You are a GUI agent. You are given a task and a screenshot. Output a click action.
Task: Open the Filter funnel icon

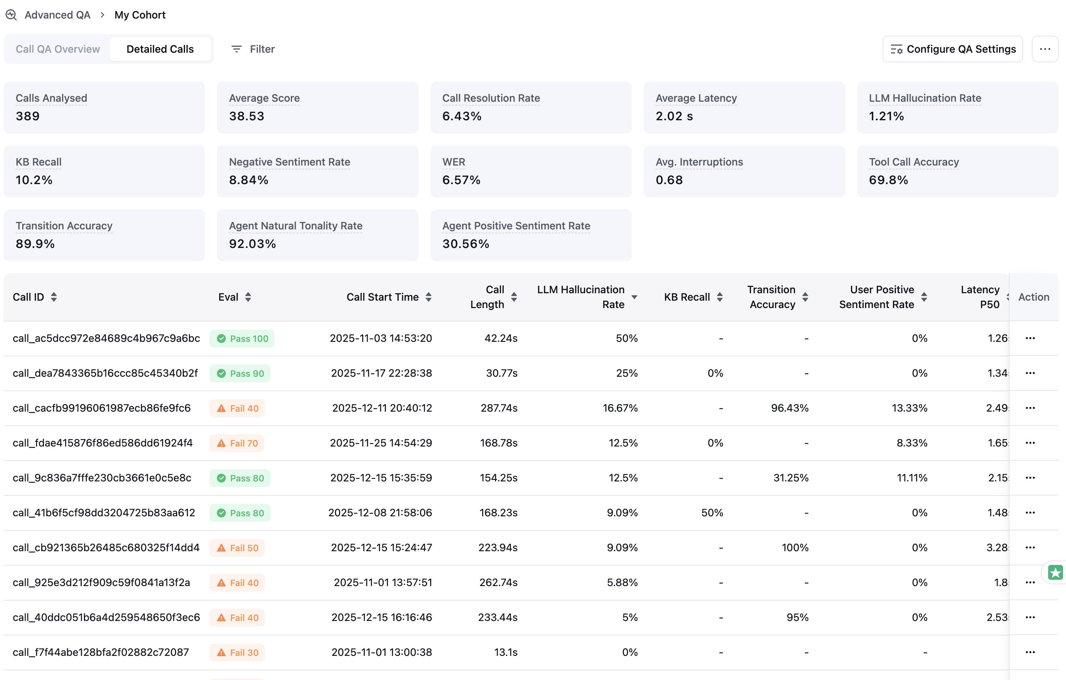[x=237, y=49]
